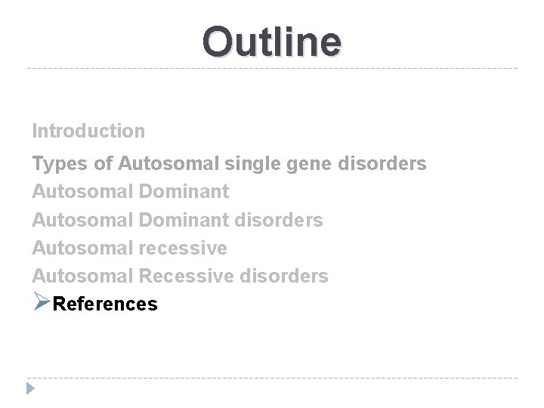Choose the "Autosomal Dominant disorders" entry
This screenshot has width=544, height=408.
177,220
